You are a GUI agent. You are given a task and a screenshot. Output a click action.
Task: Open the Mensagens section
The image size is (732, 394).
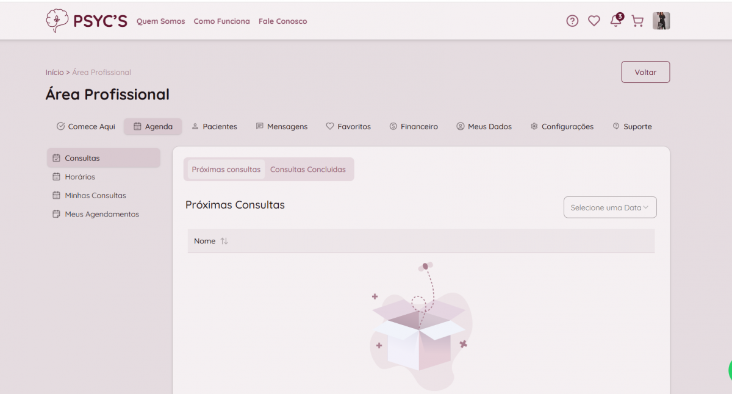[x=281, y=127]
